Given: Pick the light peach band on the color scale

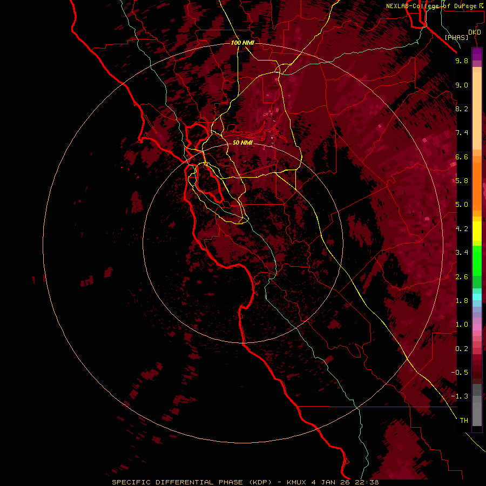Looking at the screenshot, I should coord(477,111).
